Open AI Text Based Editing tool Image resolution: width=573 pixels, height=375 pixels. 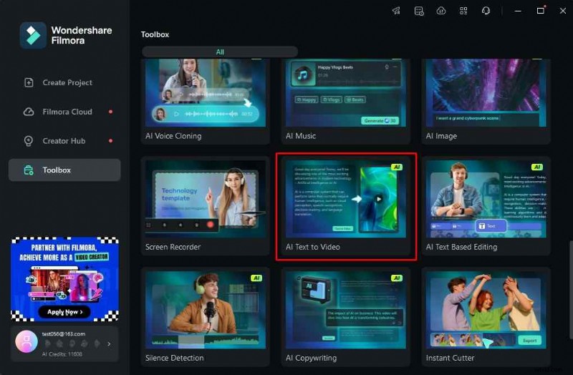(486, 206)
